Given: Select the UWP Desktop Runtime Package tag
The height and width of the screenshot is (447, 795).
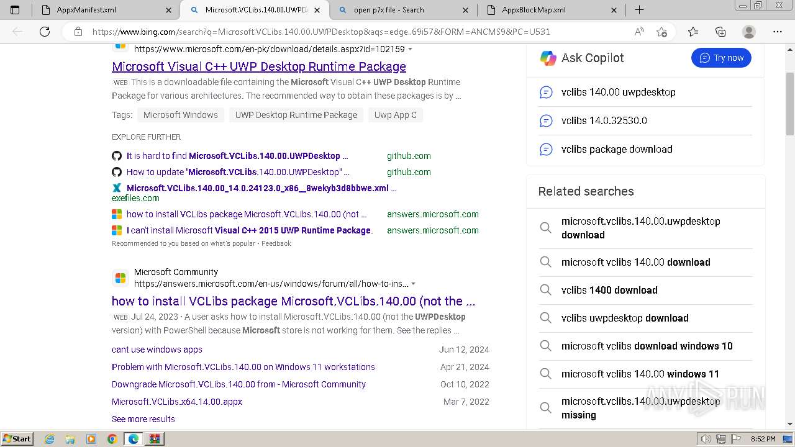Looking at the screenshot, I should tap(296, 115).
